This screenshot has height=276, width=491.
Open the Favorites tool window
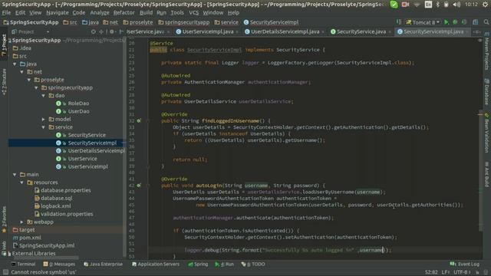(x=4, y=219)
